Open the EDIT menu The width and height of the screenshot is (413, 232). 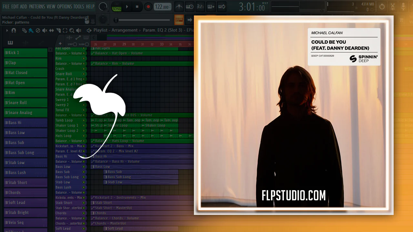click(x=15, y=6)
